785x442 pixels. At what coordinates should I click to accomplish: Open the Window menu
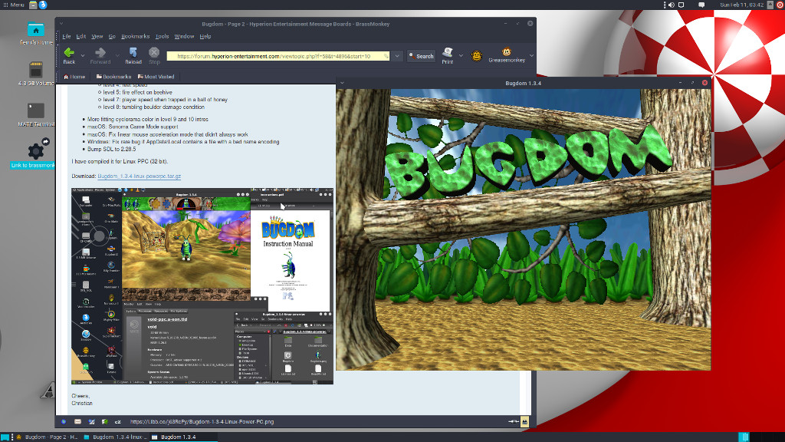[x=184, y=36]
